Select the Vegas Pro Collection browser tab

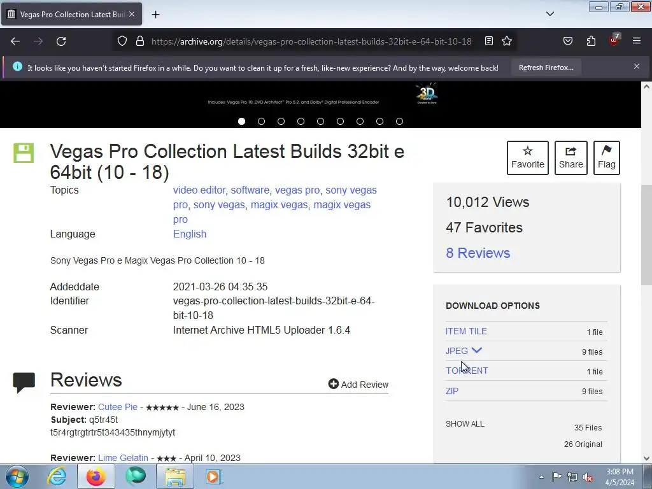click(71, 14)
